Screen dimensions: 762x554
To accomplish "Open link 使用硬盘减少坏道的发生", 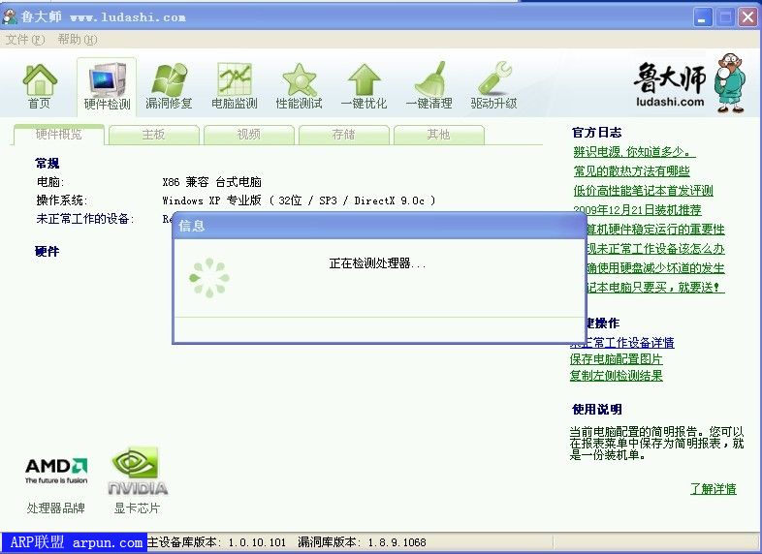I will point(656,268).
